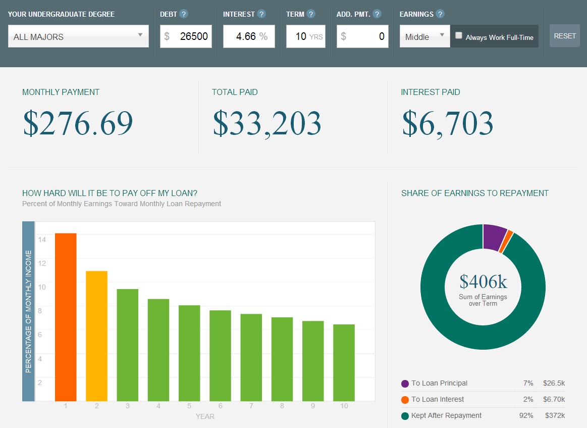Click the ADD. PMT. help icon
Image resolution: width=587 pixels, height=428 pixels.
click(377, 14)
